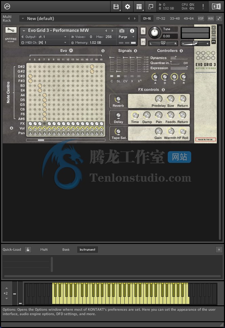
Task: Click the pan L-R slider
Action: (x=163, y=43)
